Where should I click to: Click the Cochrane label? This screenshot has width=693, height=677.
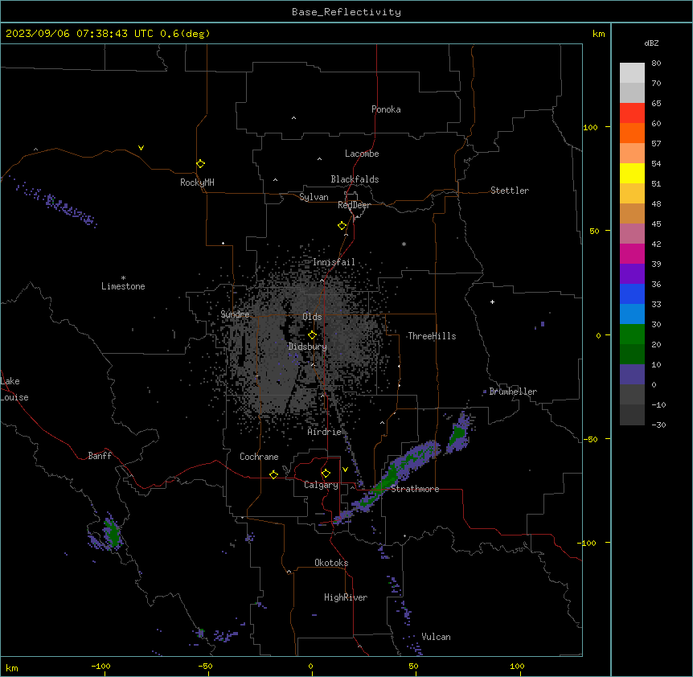pyautogui.click(x=259, y=457)
